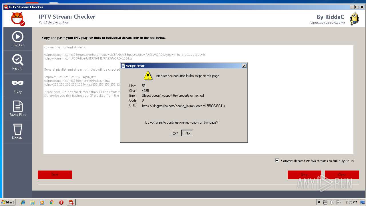This screenshot has height=206, width=366.
Task: Open media player from taskbar
Action: click(42, 202)
